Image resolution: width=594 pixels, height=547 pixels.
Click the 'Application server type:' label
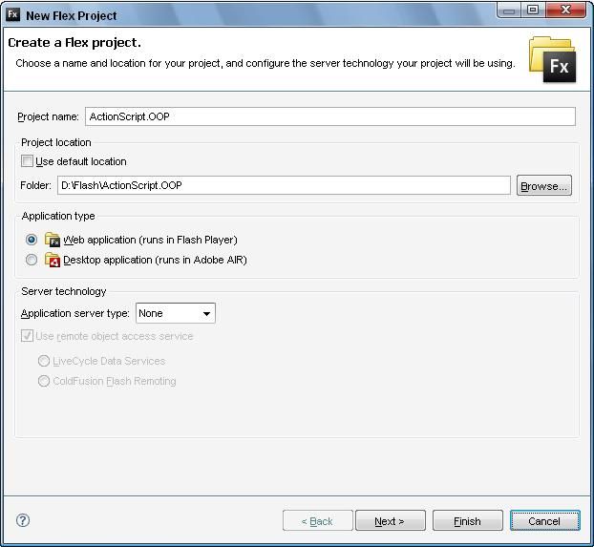tap(75, 313)
